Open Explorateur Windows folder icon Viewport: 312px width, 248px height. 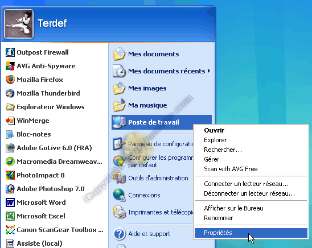10,107
